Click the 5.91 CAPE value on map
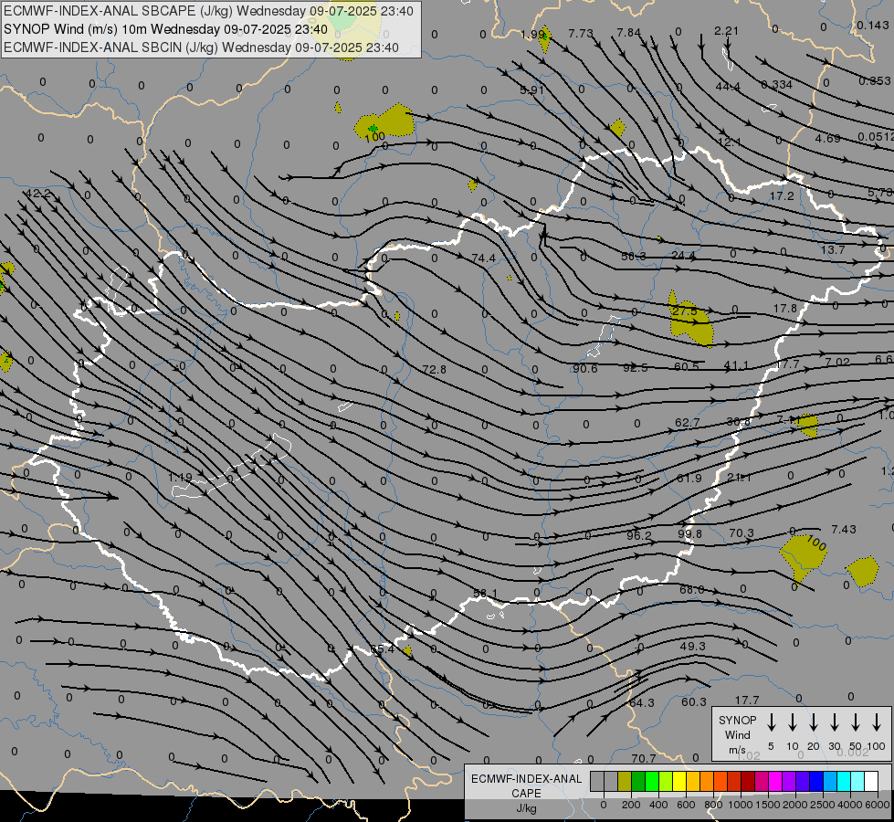The height and width of the screenshot is (822, 894). pos(531,90)
